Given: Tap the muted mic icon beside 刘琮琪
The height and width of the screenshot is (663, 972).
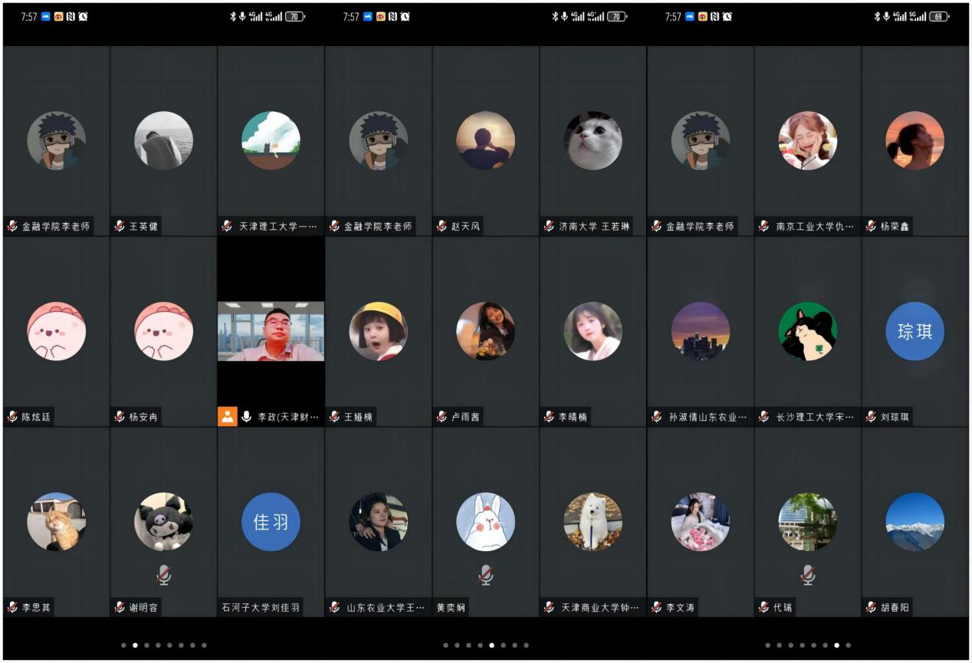Looking at the screenshot, I should [x=871, y=417].
